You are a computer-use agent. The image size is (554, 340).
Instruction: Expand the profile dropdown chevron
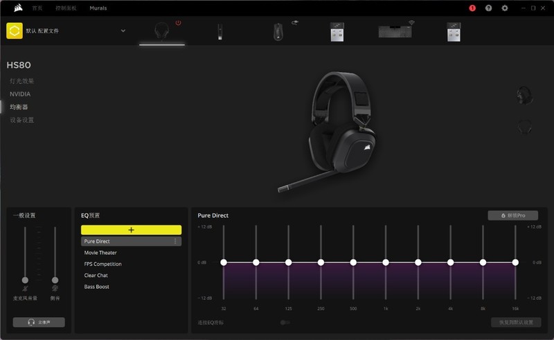123,30
